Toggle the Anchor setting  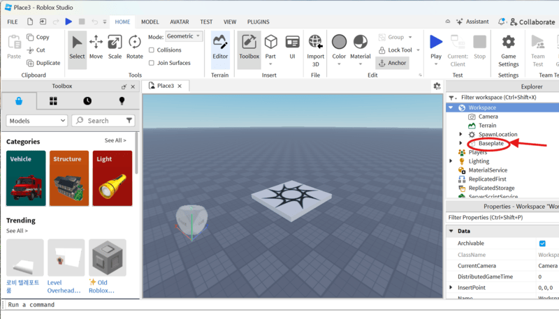pyautogui.click(x=392, y=63)
